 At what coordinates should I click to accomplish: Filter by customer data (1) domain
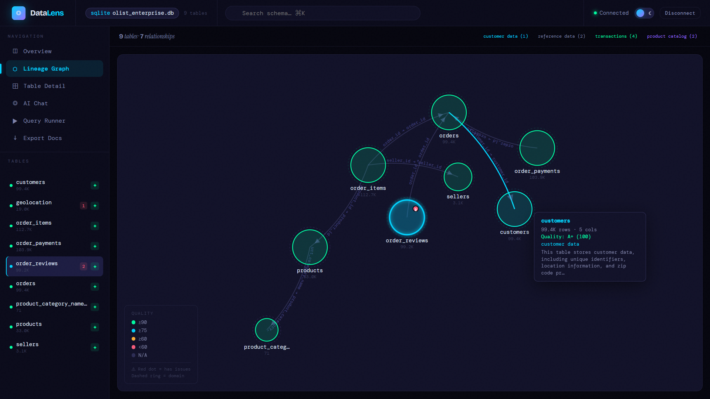(506, 36)
